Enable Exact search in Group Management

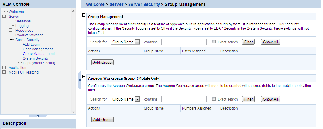(x=214, y=42)
